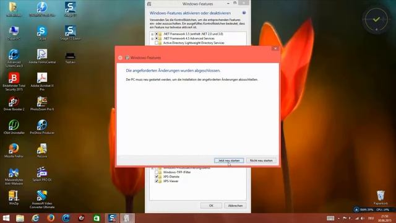396x223 pixels.
Task: Expand .NET Framework 3.5 tree node
Action: [x=152, y=34]
